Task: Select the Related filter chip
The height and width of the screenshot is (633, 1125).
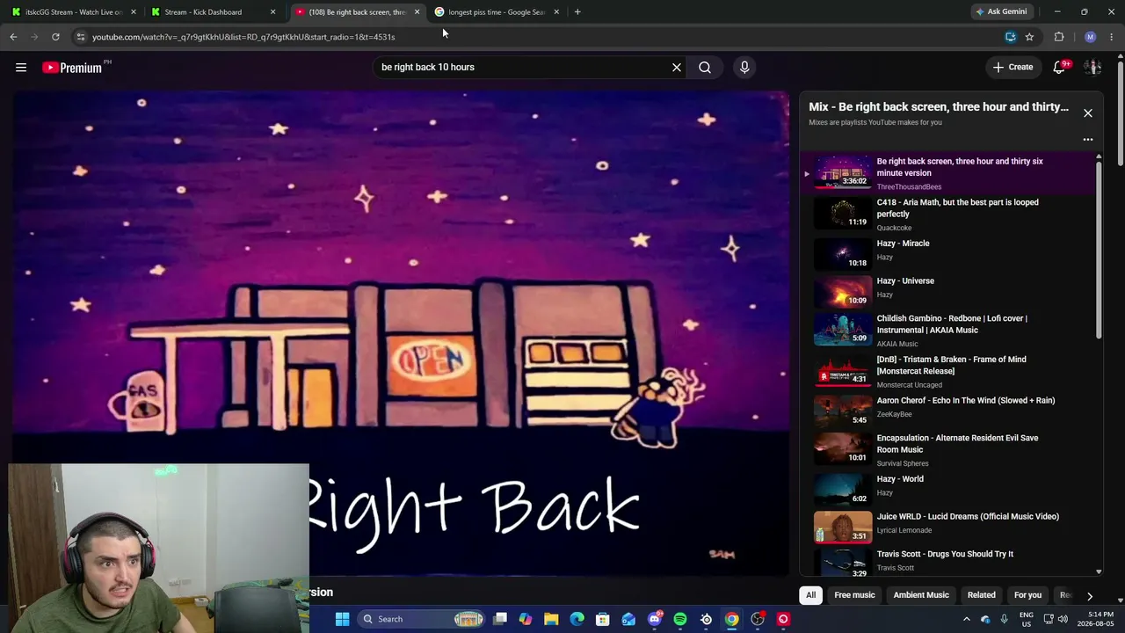Action: click(982, 595)
